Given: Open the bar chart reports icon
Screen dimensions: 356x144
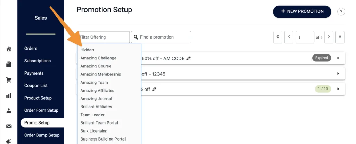Looking at the screenshot, I should [9, 95].
